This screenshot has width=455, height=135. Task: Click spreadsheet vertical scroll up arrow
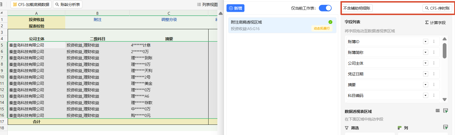pyautogui.click(x=221, y=13)
